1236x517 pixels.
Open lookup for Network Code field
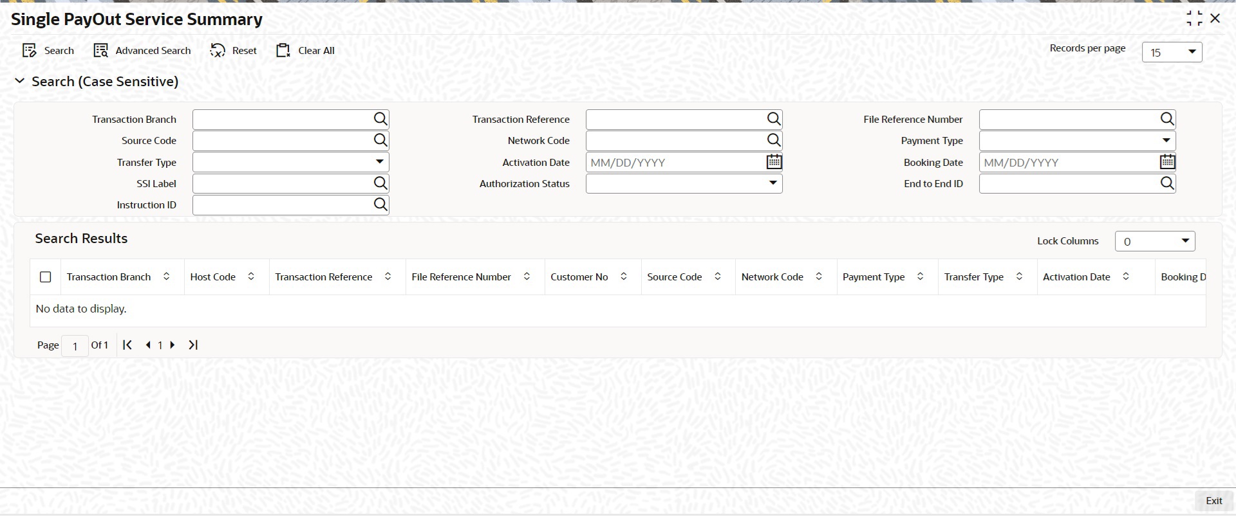(x=774, y=140)
